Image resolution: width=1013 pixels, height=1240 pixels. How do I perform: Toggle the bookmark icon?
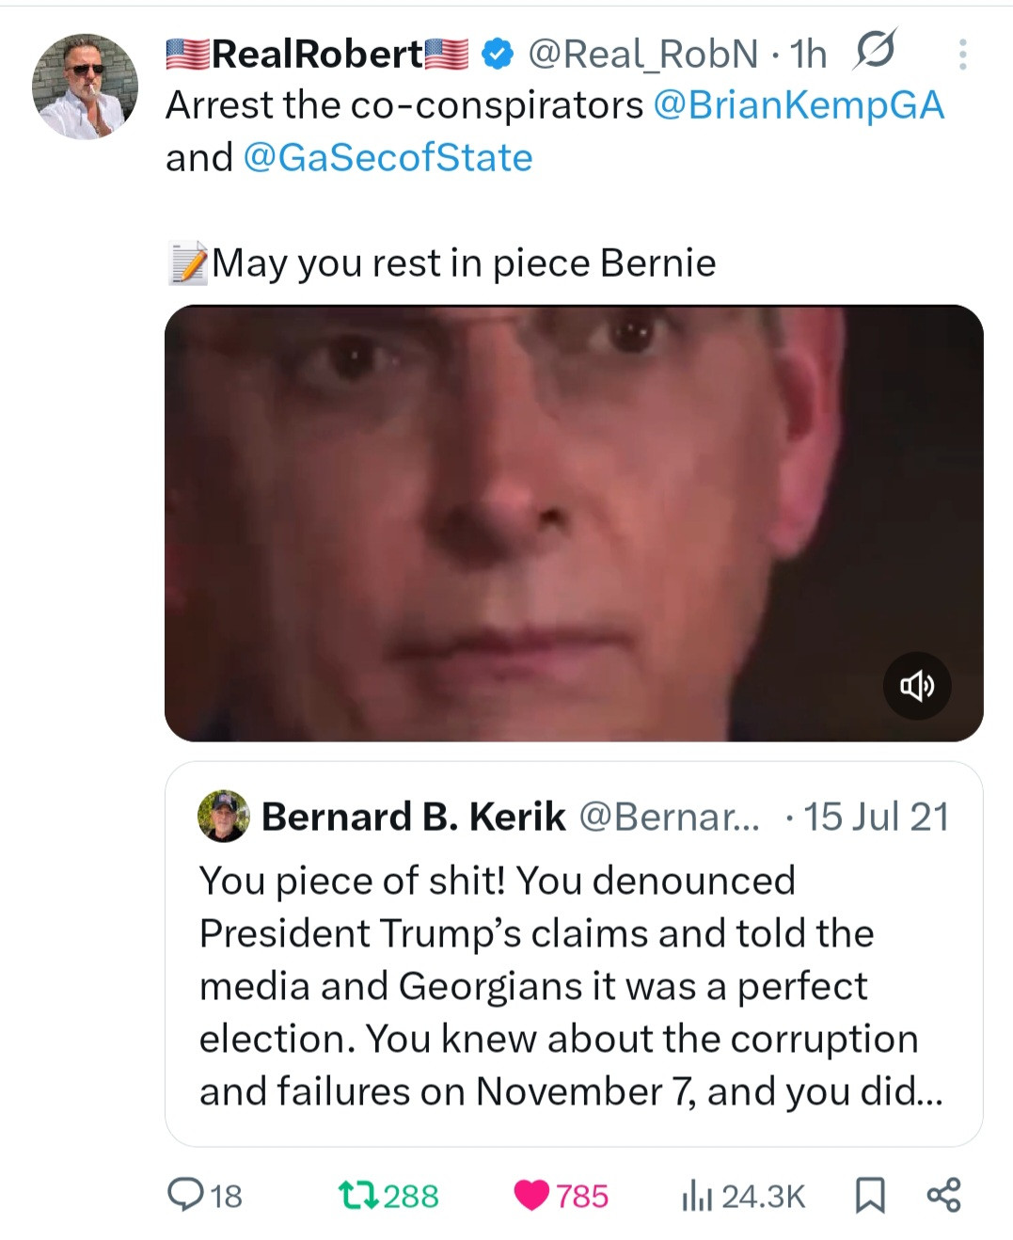click(869, 1195)
